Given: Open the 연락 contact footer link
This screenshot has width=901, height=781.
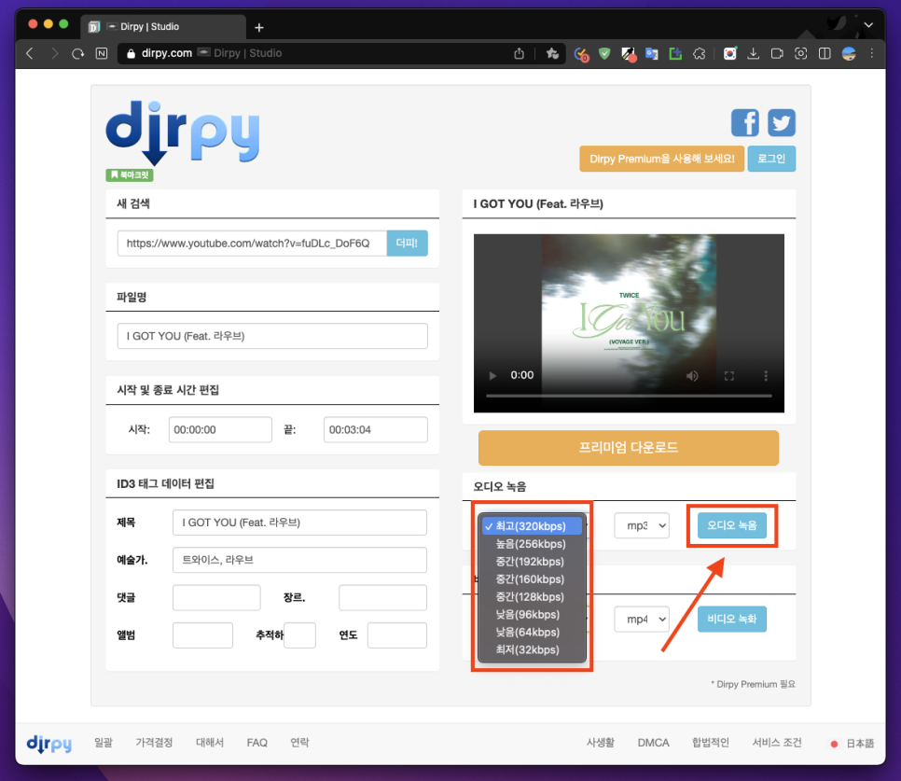Looking at the screenshot, I should point(299,743).
